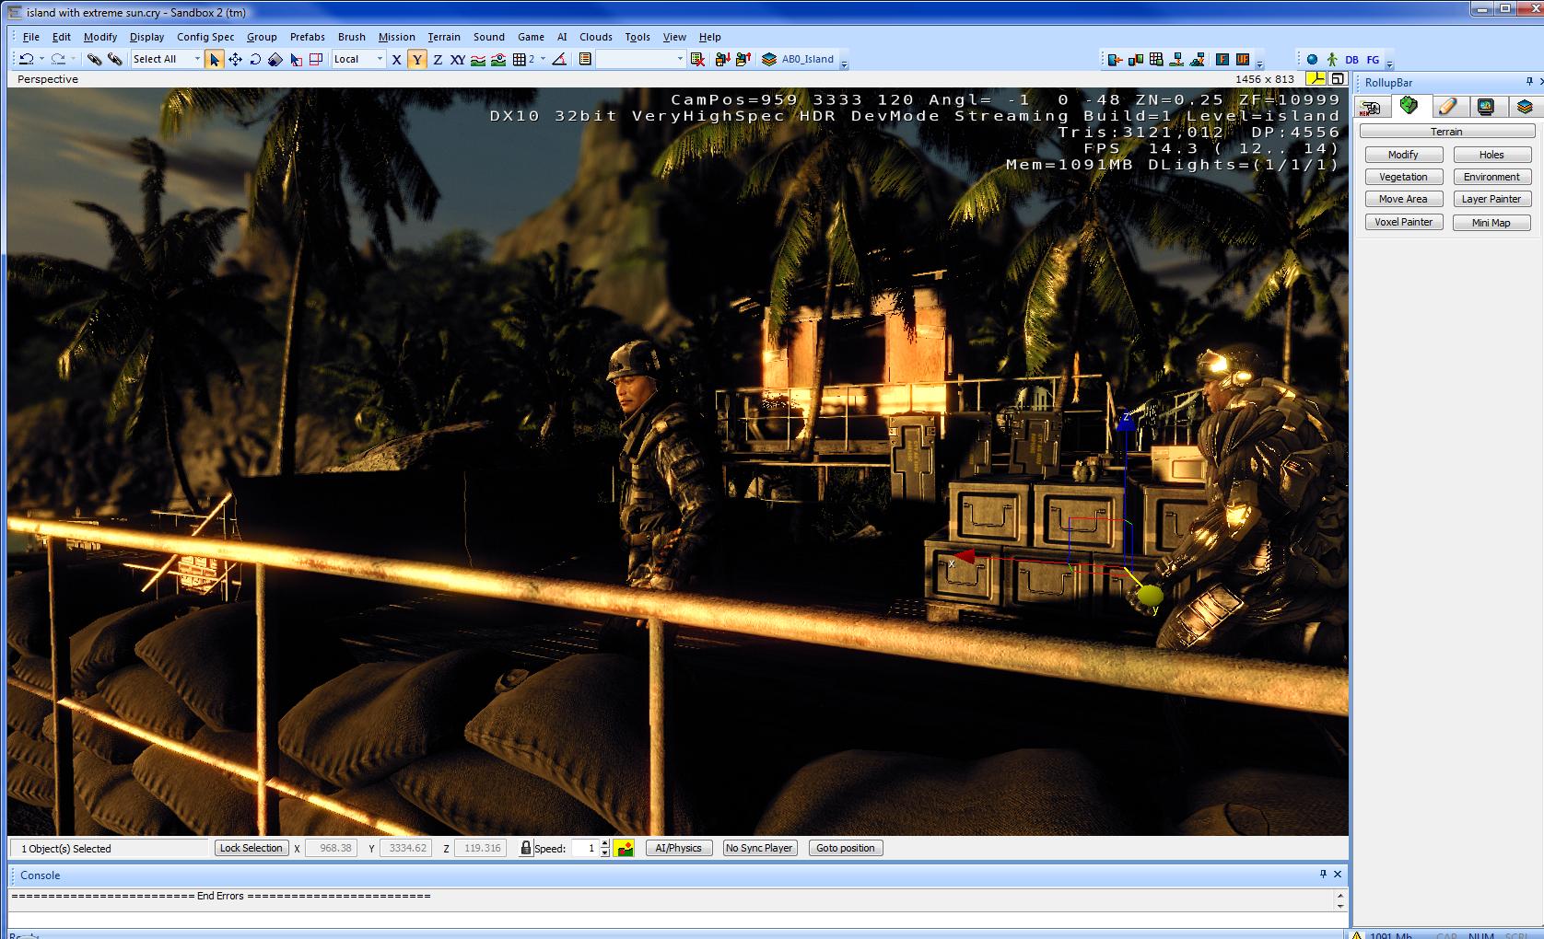Open the Terrain menu
Image resolution: width=1544 pixels, height=939 pixels.
(444, 37)
